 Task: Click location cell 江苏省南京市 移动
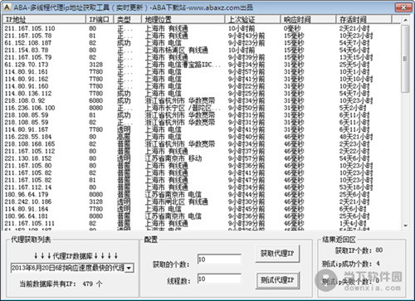(173, 158)
